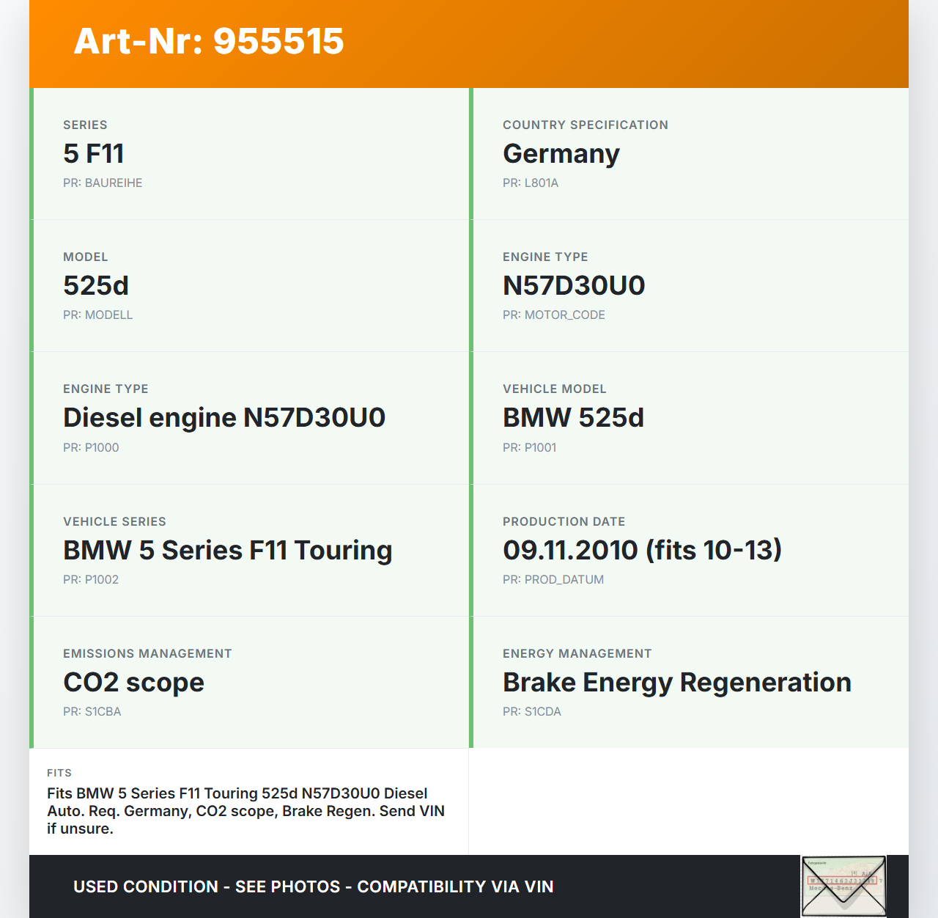
Task: Click BMW 5 Series F11 Touring value
Action: 227,551
